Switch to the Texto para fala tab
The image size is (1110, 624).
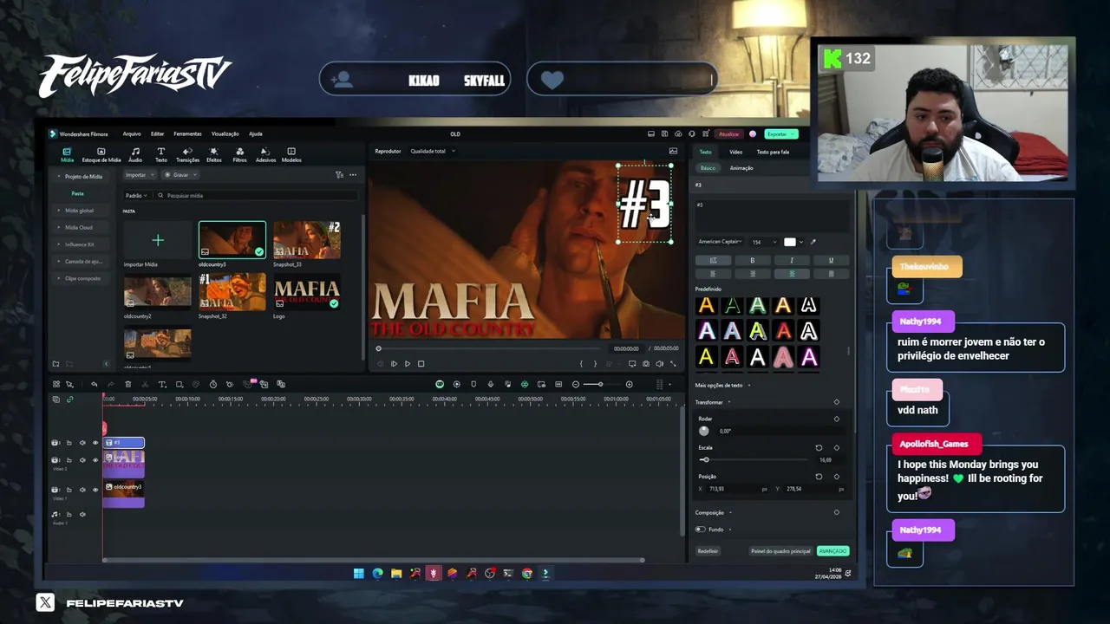click(x=773, y=152)
